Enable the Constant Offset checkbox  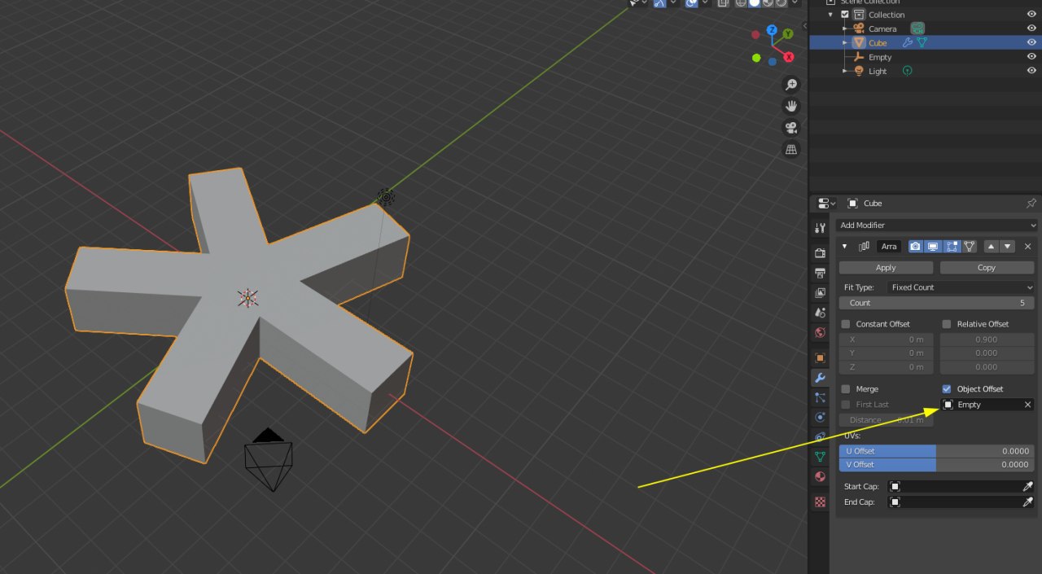[845, 324]
